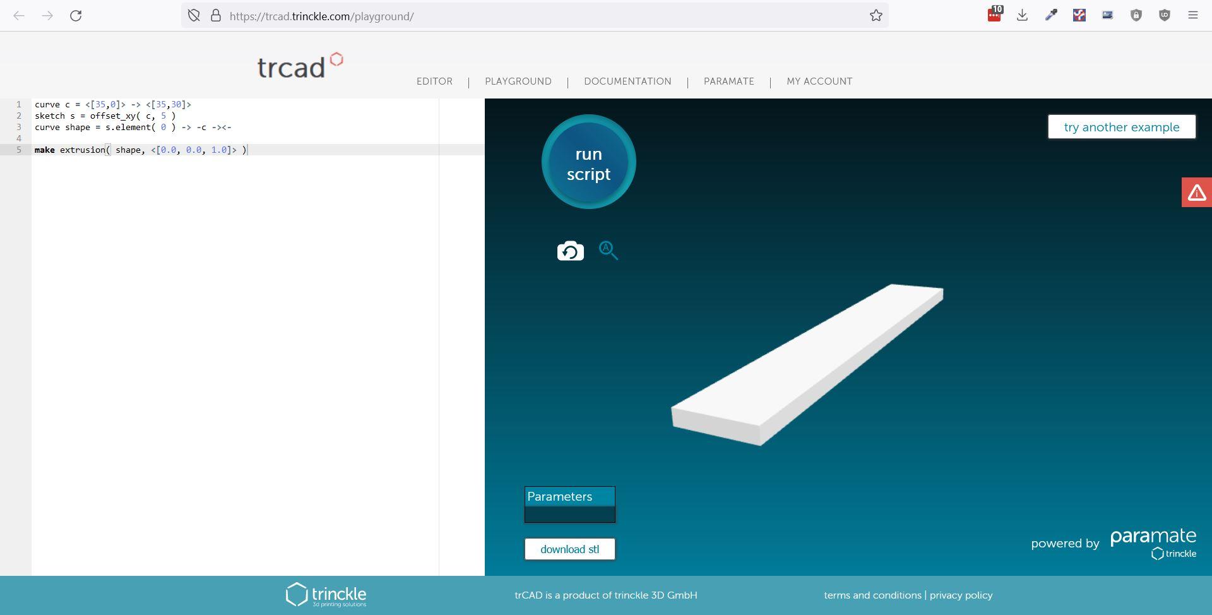Screen dimensions: 1212x615
Task: Open the browser downloads icon
Action: tap(1023, 15)
